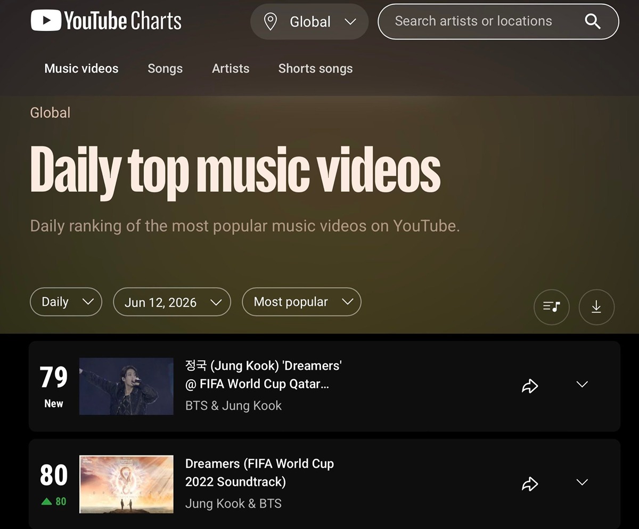Open the Jun 12, 2026 date dropdown
639x529 pixels.
pos(172,302)
